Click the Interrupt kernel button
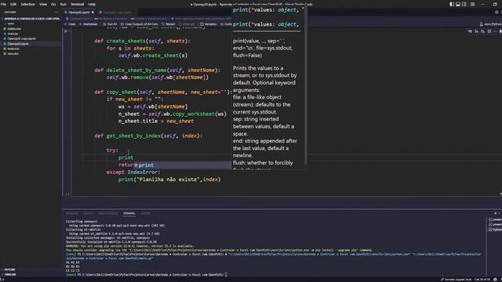 click(x=187, y=24)
